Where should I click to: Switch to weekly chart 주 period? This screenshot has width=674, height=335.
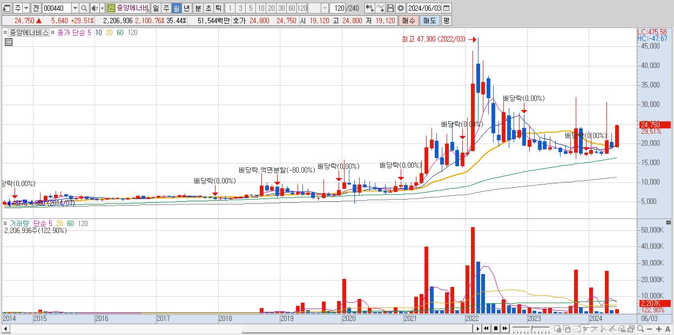click(x=166, y=8)
